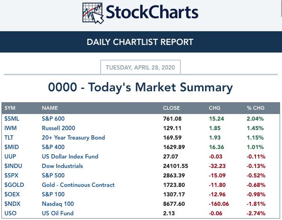Image resolution: width=282 pixels, height=220 pixels.
Task: Open the S&P 600 chart link
Action: point(53,119)
